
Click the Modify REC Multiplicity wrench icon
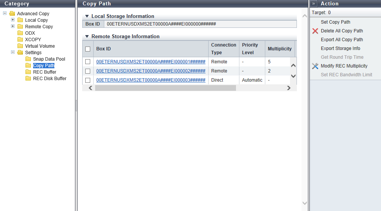315,66
